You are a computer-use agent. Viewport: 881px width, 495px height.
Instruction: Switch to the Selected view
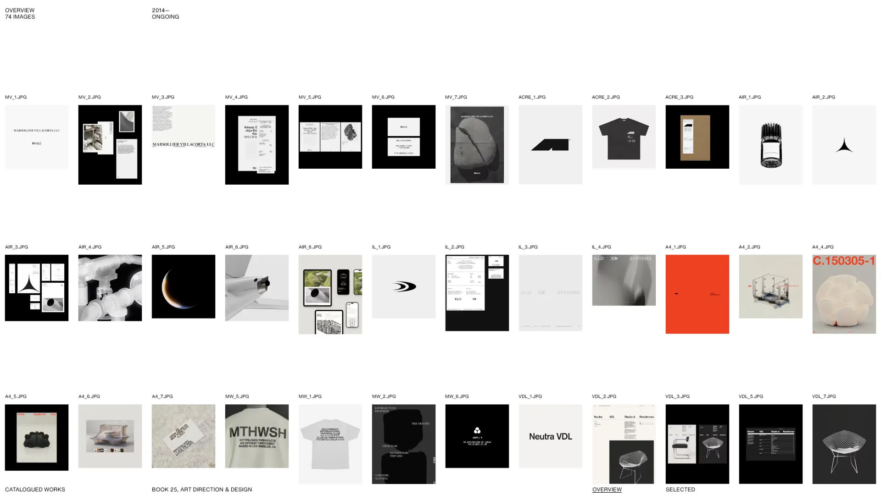680,489
